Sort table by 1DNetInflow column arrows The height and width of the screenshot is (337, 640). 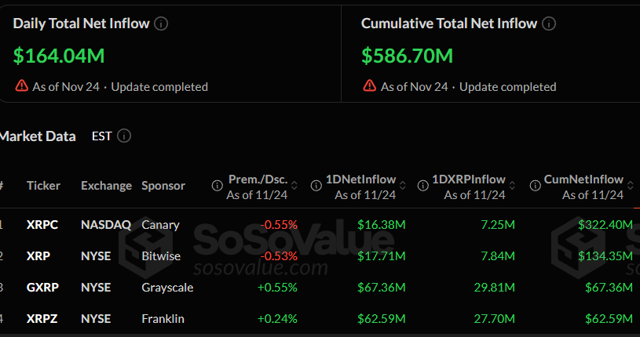click(402, 187)
